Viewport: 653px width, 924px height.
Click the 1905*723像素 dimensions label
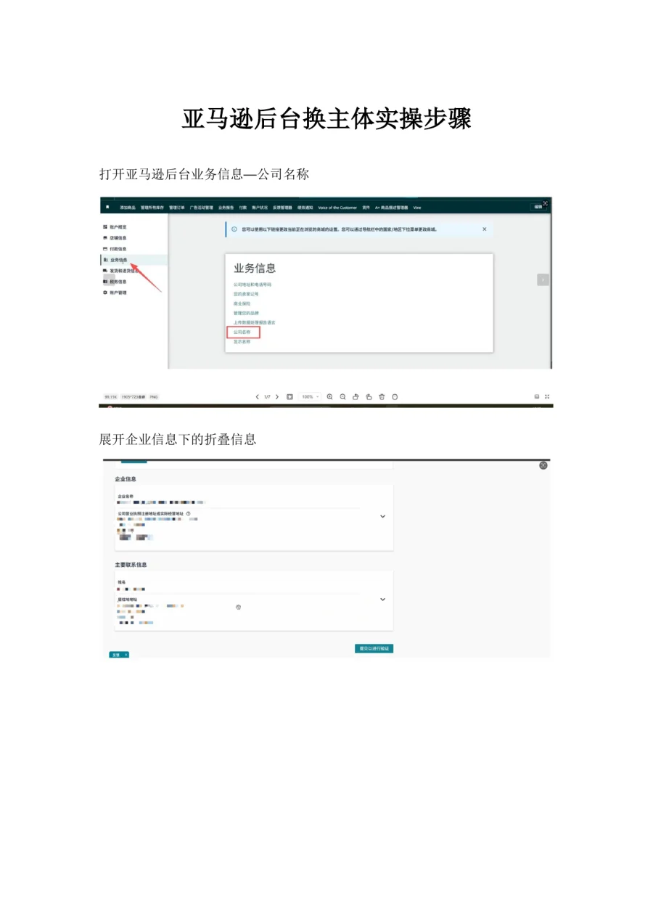click(133, 397)
